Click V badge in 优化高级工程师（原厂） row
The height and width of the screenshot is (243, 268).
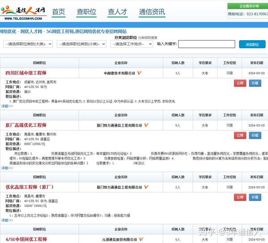[146, 187]
